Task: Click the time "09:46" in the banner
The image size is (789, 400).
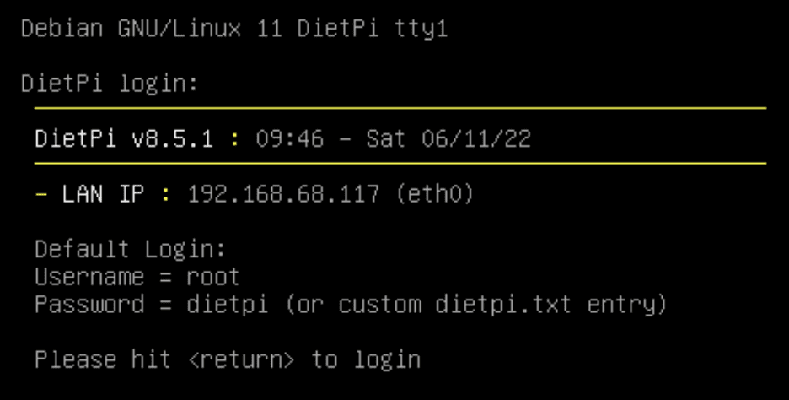Action: (289, 138)
